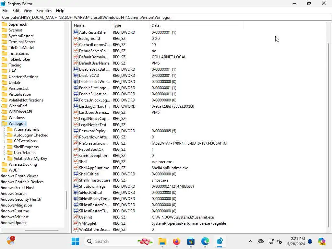Open the Windows Start menu

75,241
